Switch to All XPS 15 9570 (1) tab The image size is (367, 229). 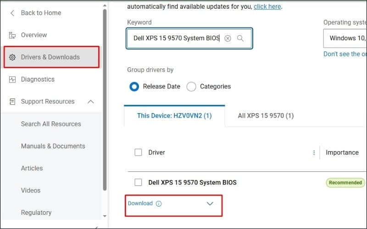[266, 116]
